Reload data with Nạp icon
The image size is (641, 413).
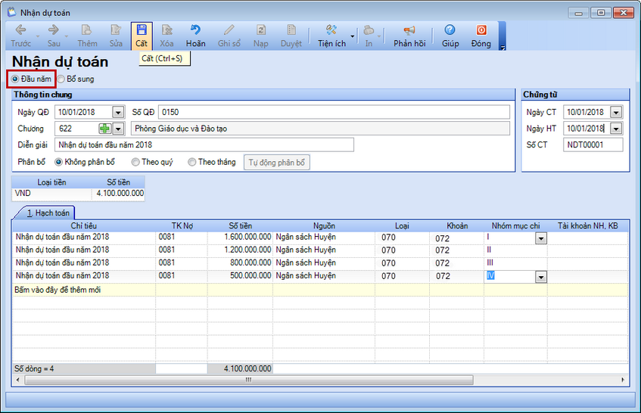260,36
